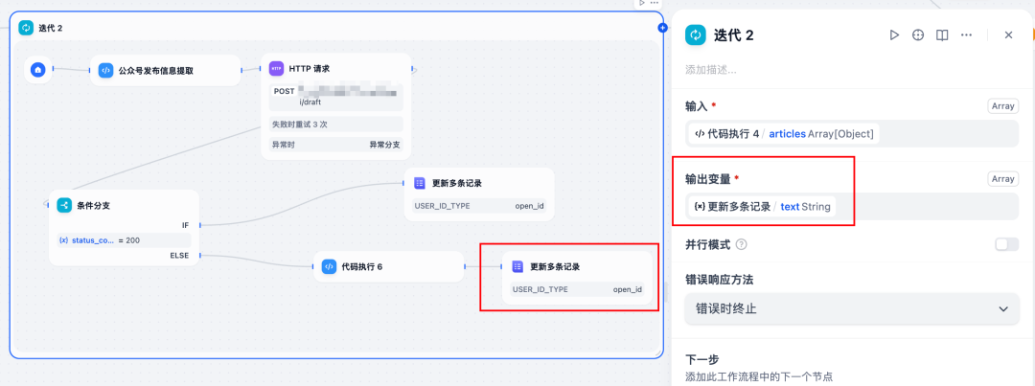
Task: Select the HTTP 请求 purple node icon
Action: point(277,69)
